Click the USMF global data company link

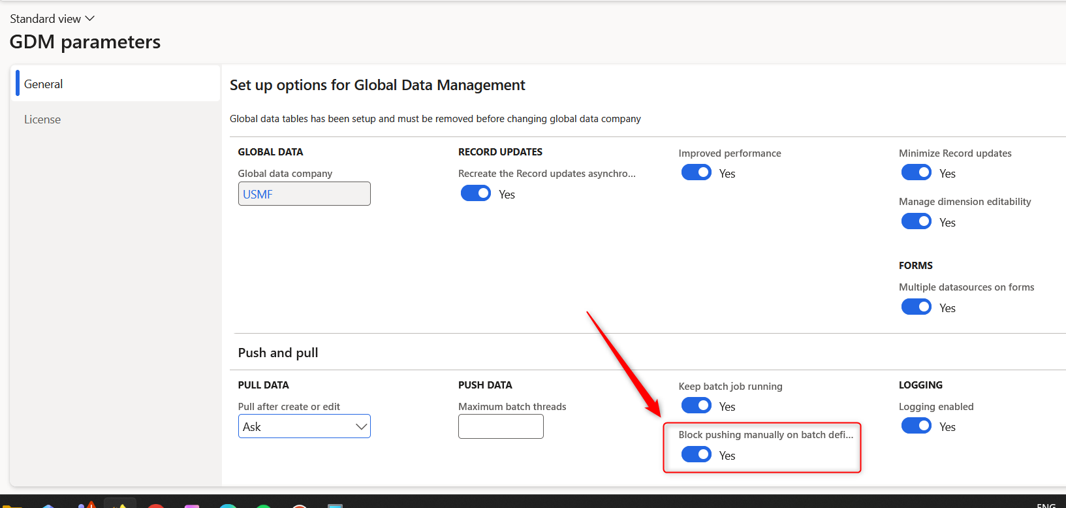click(x=258, y=195)
